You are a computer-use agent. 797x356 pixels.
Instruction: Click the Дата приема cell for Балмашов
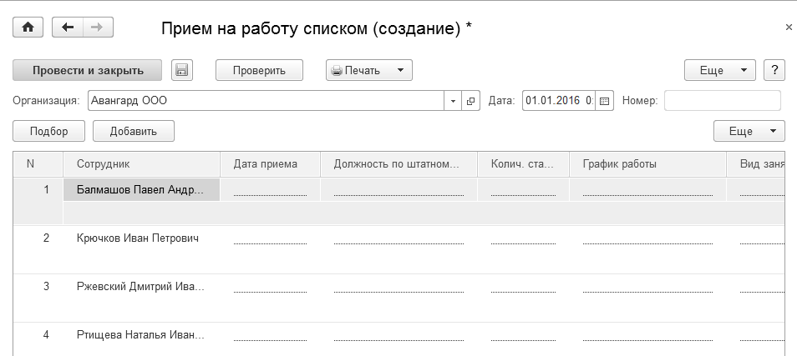pos(270,190)
